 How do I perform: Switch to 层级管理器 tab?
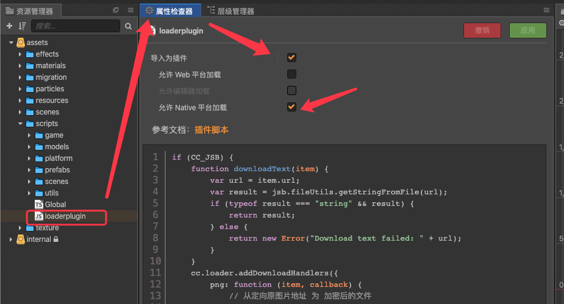coord(231,11)
